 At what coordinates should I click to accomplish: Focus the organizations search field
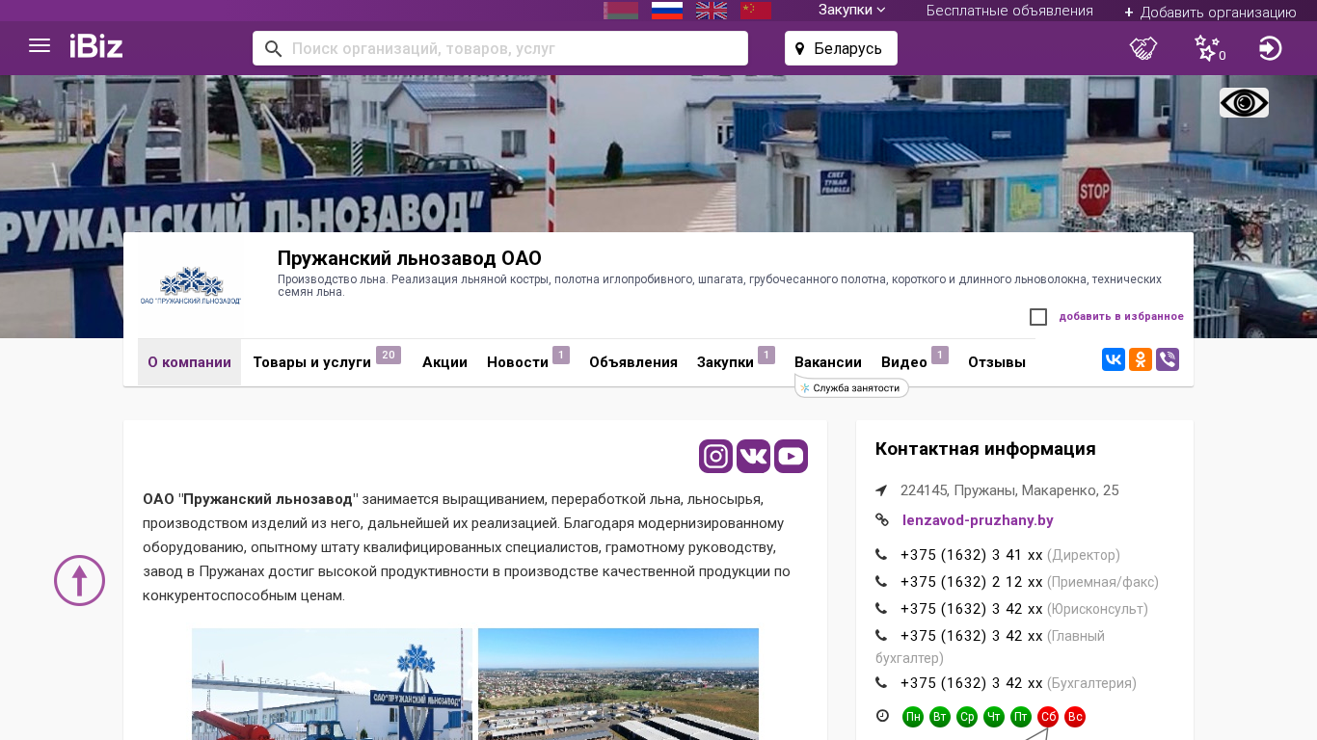[x=500, y=48]
